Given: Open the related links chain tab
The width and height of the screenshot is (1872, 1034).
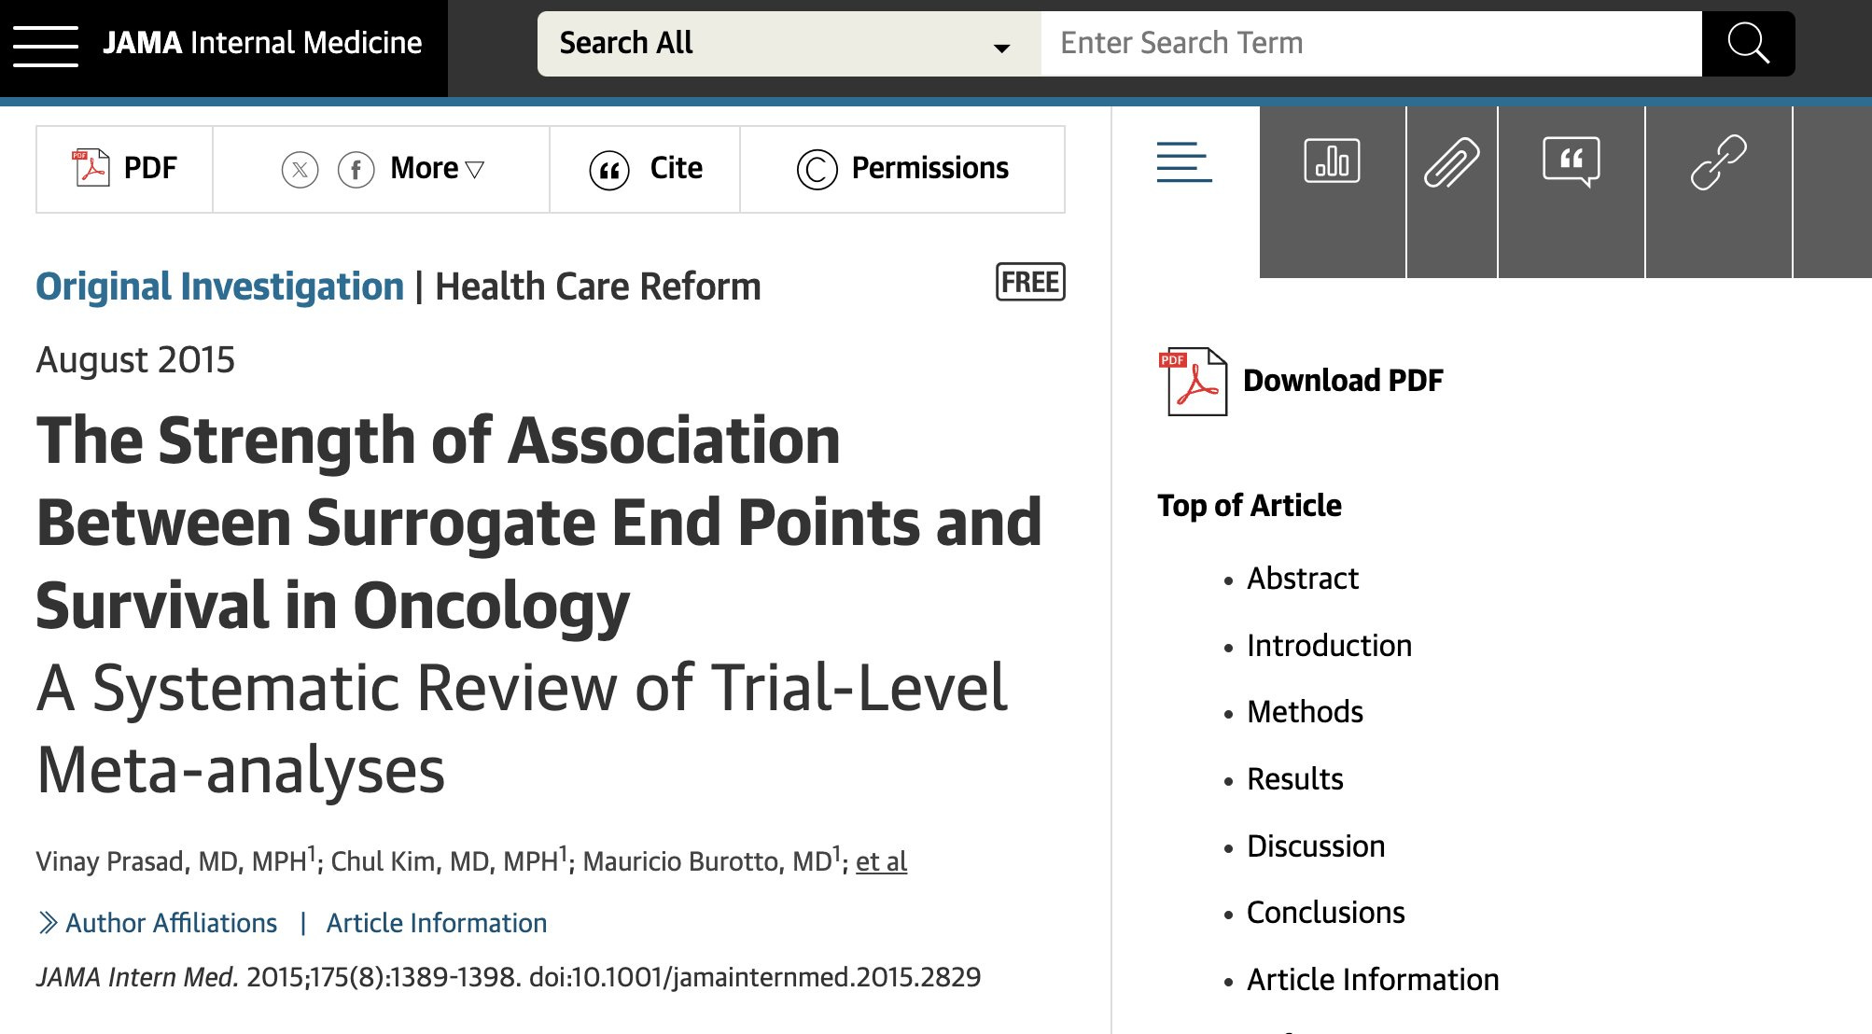Looking at the screenshot, I should 1718,162.
